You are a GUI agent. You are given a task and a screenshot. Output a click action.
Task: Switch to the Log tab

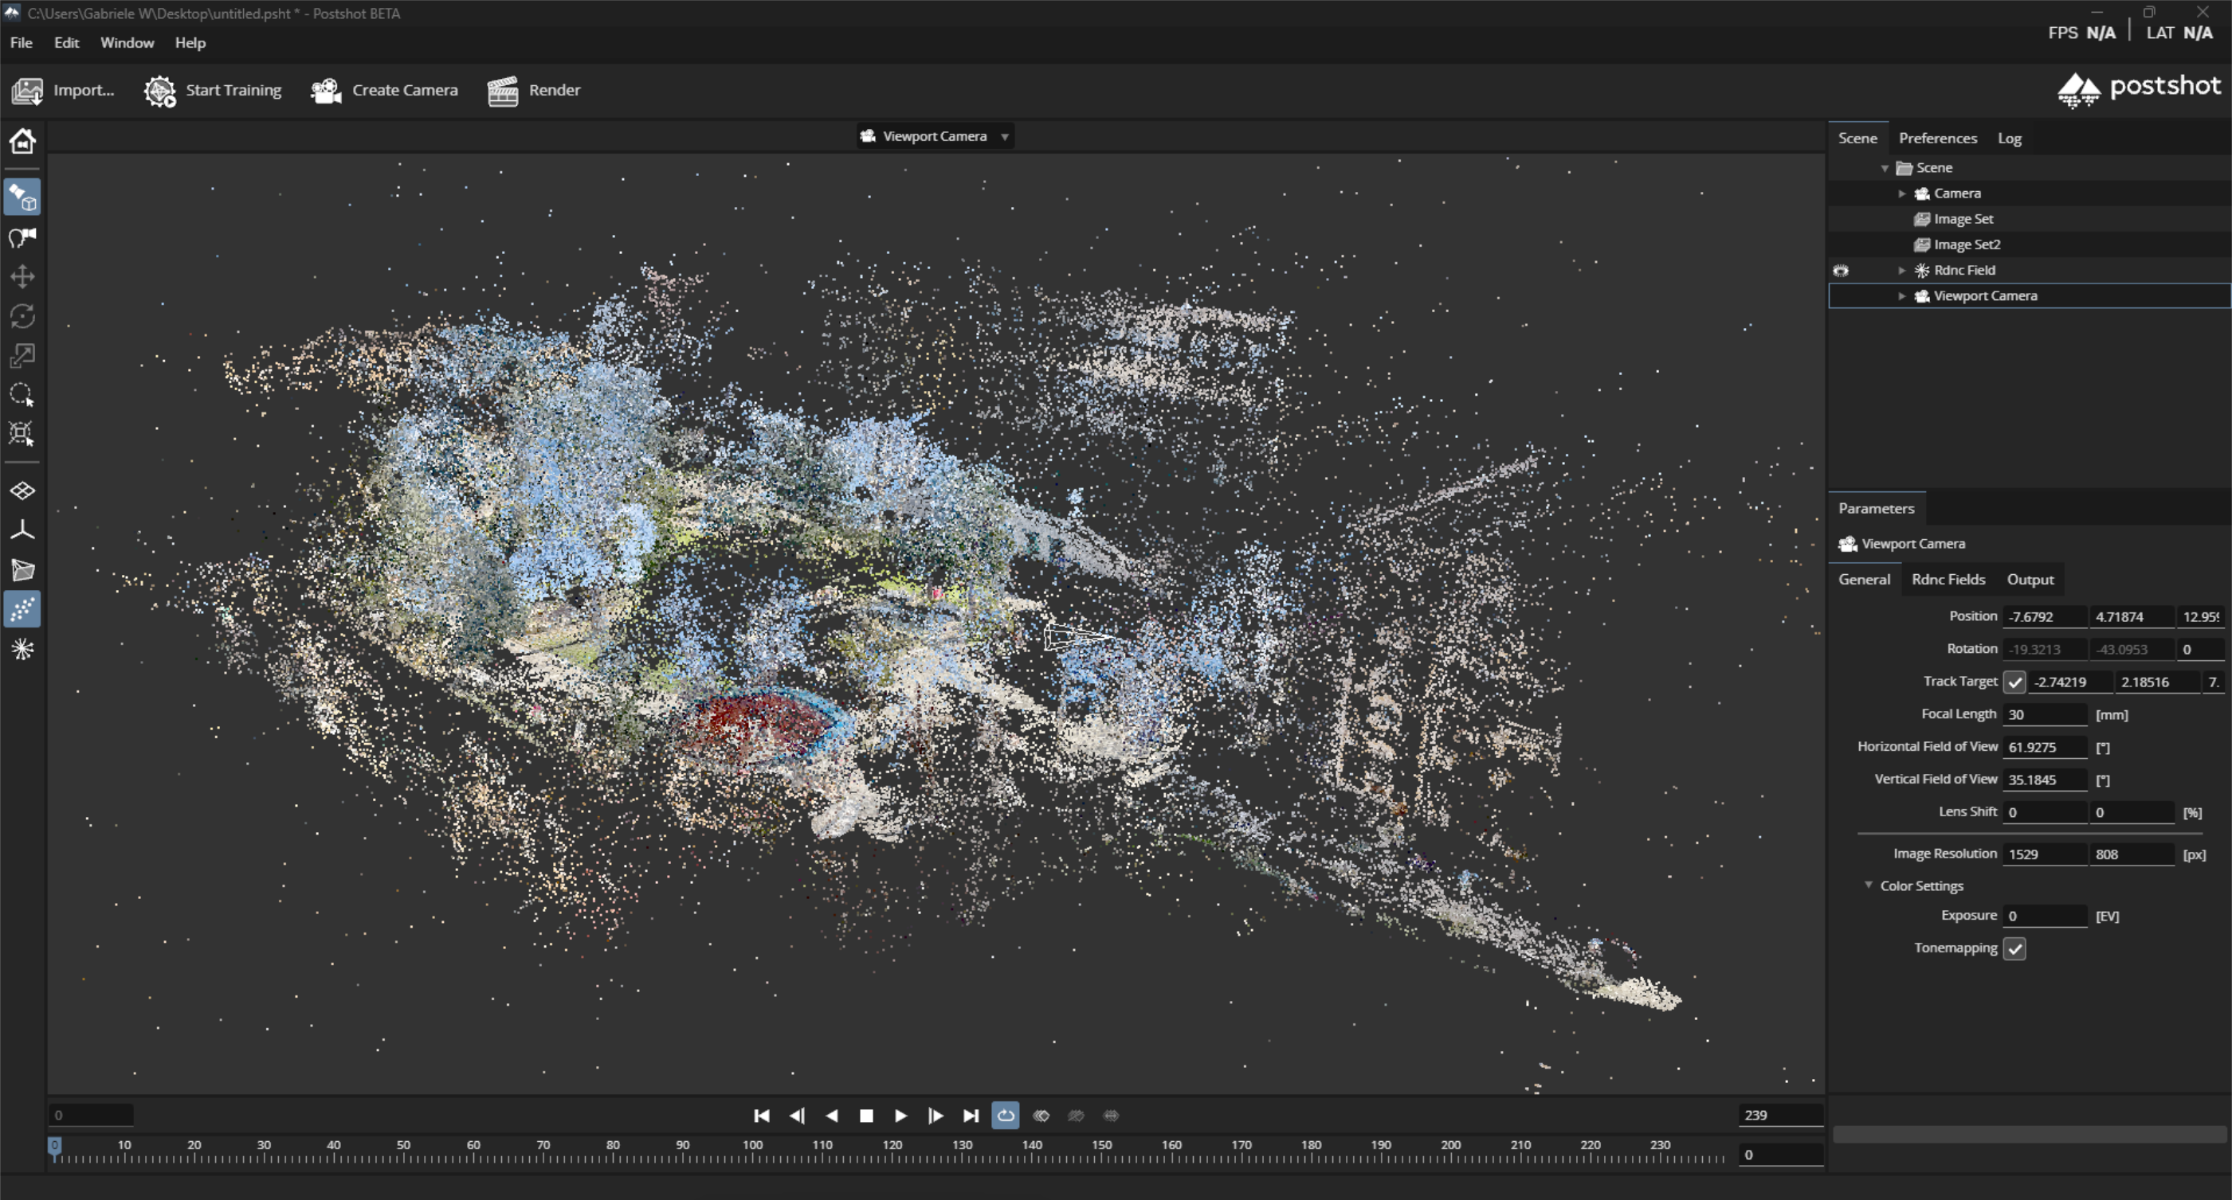pyautogui.click(x=2010, y=138)
